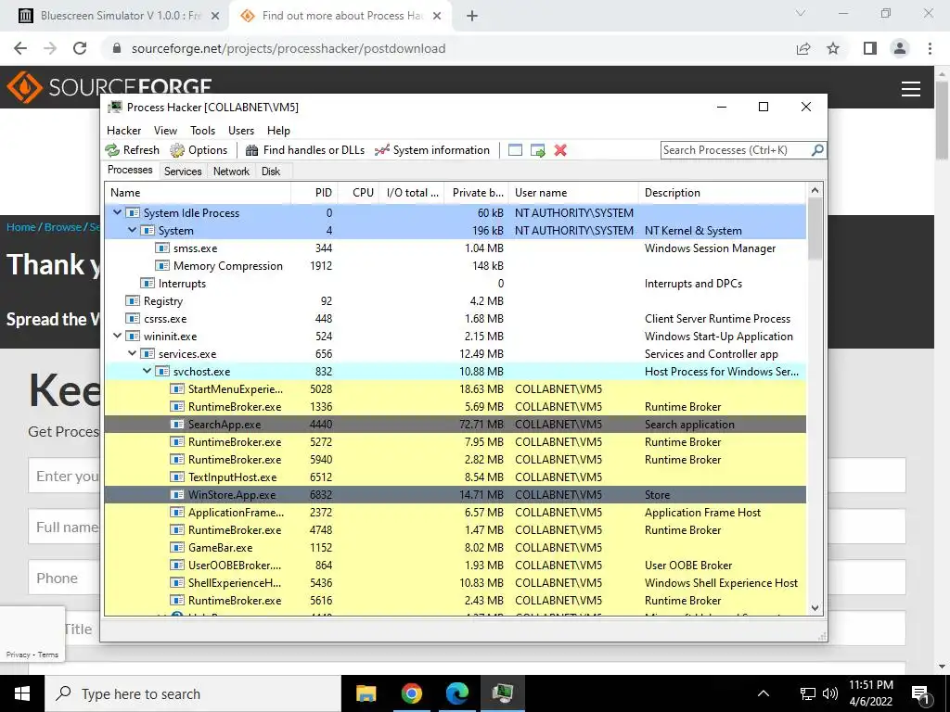This screenshot has height=712, width=950.
Task: Click the Find handles or DLLs binoculars icon
Action: 251,150
